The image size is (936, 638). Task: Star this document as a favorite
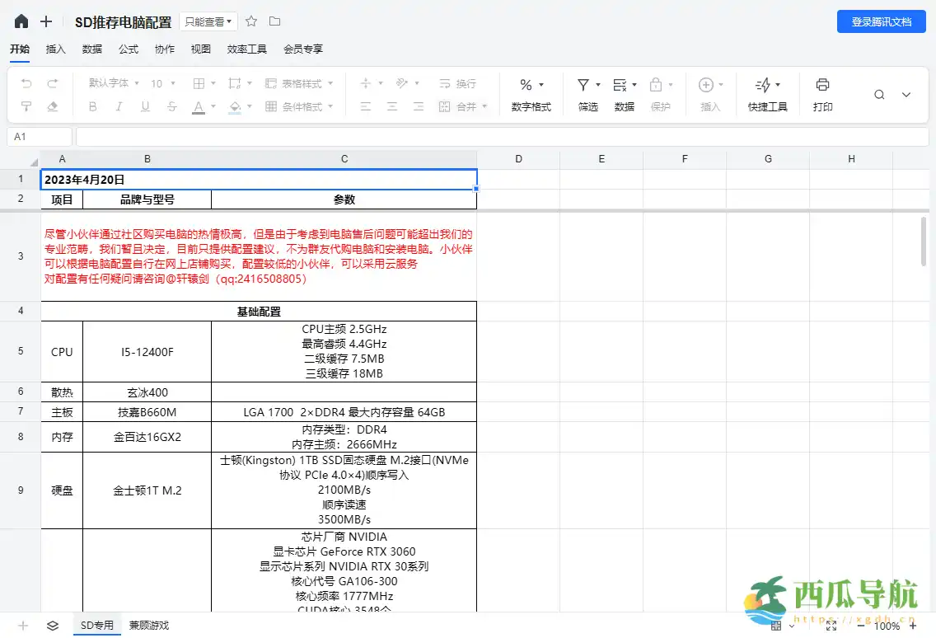coord(250,21)
